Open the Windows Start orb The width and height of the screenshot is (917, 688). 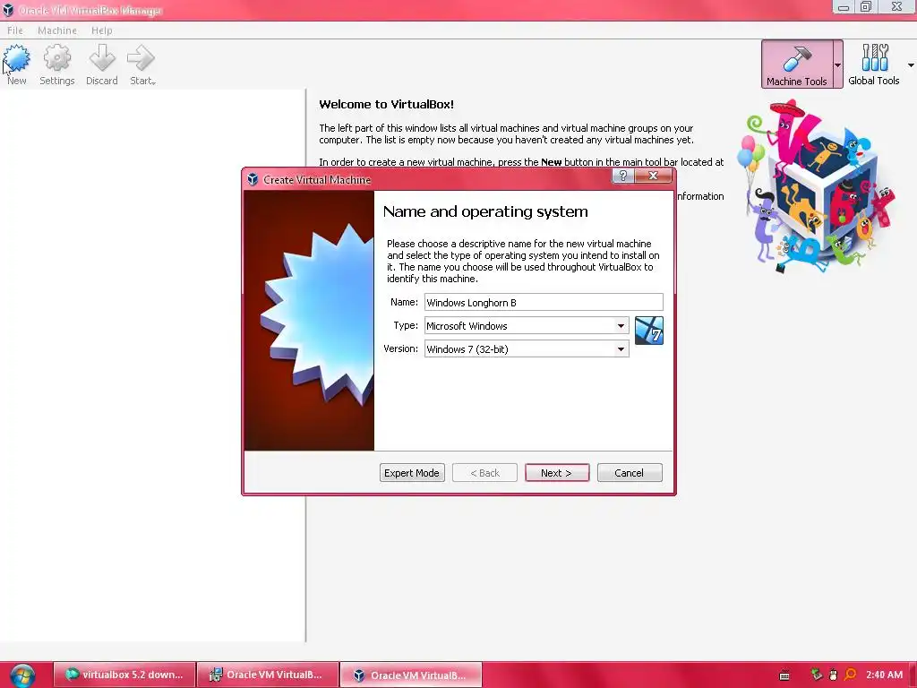[22, 675]
